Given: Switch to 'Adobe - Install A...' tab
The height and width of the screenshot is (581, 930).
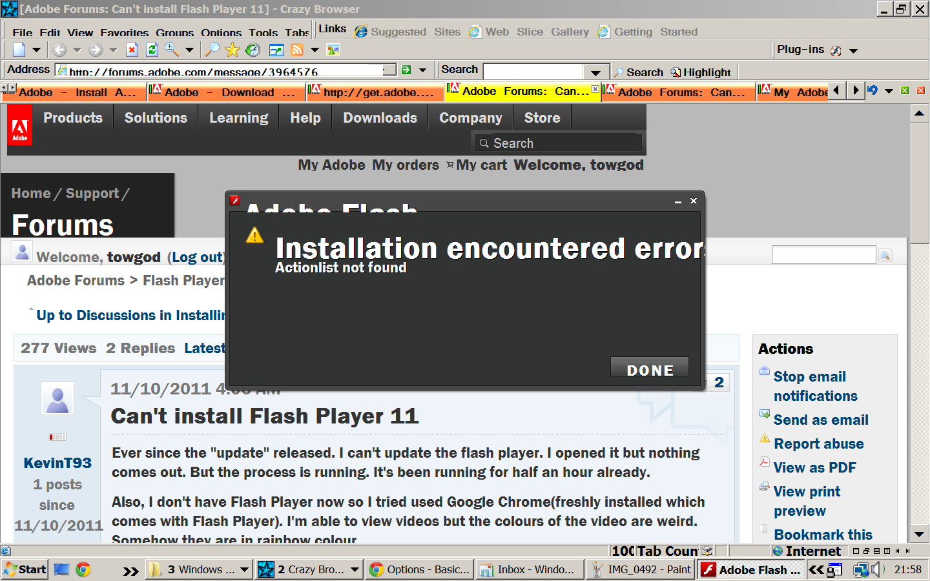Looking at the screenshot, I should (74, 92).
